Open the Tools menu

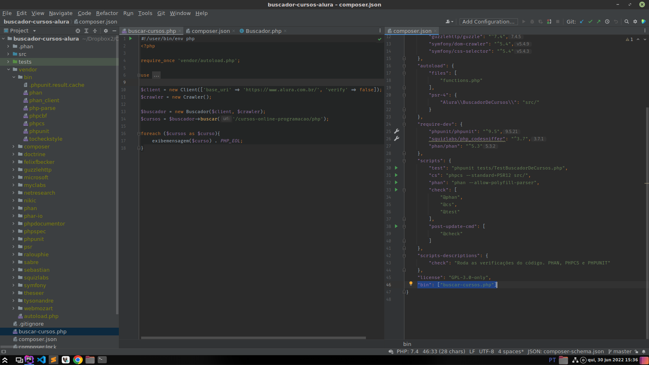pyautogui.click(x=145, y=13)
